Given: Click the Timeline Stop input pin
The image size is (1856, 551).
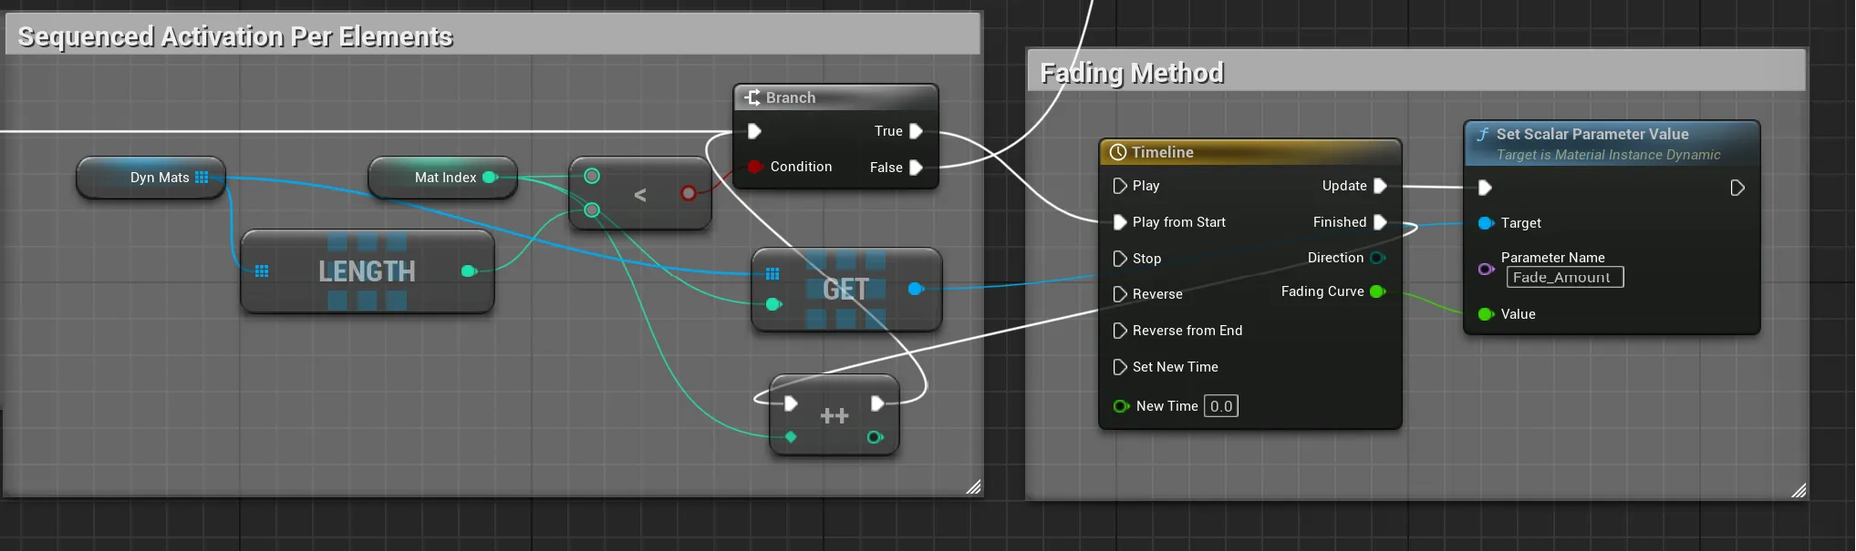Looking at the screenshot, I should 1119,259.
